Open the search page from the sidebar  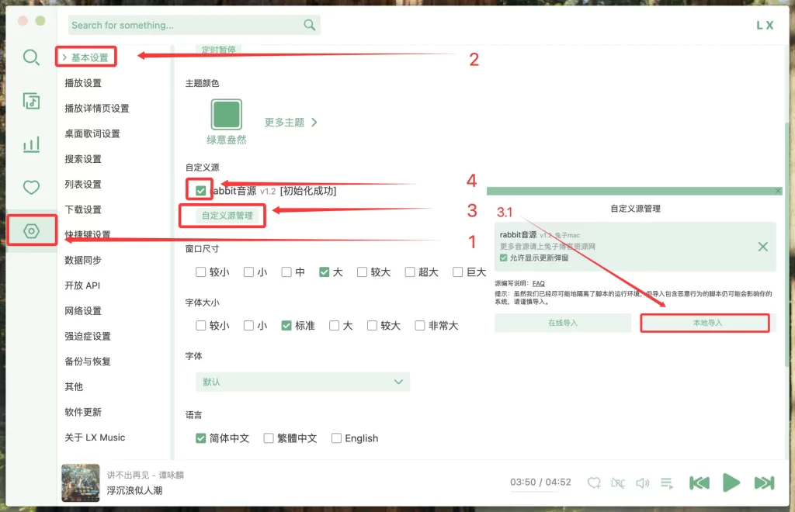(31, 58)
